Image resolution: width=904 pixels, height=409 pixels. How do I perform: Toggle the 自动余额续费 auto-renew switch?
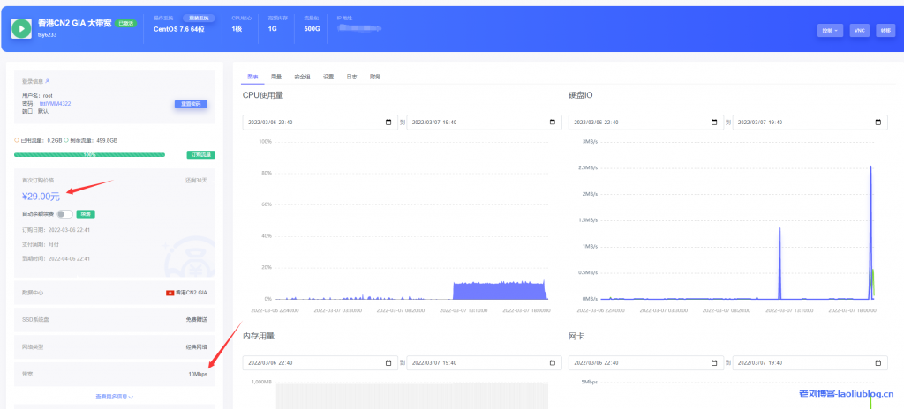tap(64, 213)
